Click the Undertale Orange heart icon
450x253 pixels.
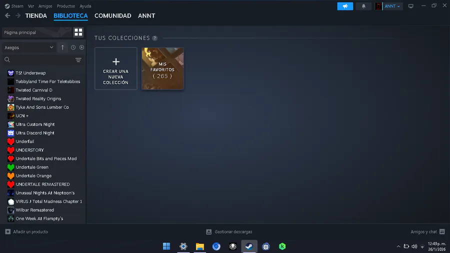tap(10, 176)
